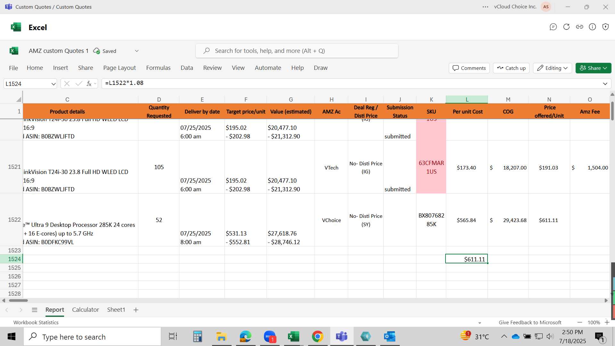Expand the file name dropdown chevron

pos(137,51)
